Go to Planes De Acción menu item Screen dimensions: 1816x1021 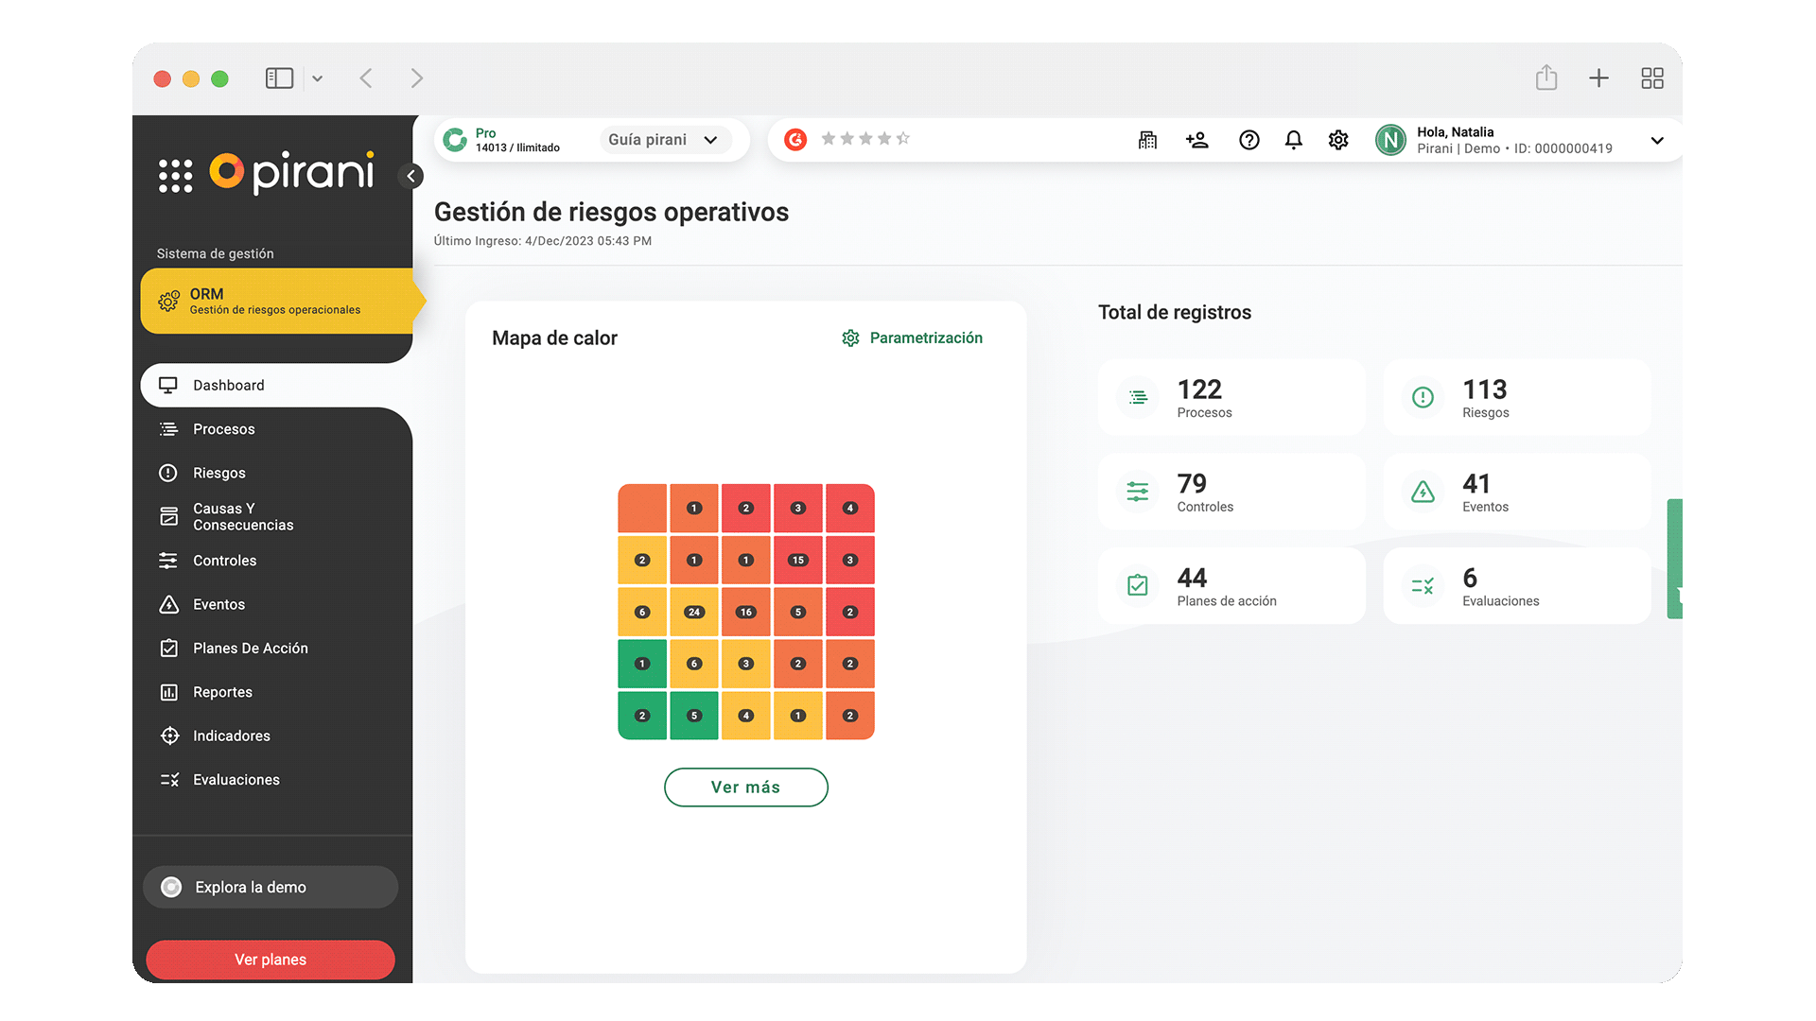(x=250, y=648)
